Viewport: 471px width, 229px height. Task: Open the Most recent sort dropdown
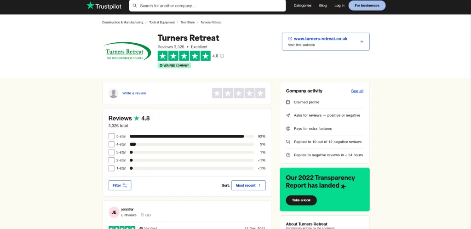pos(248,185)
